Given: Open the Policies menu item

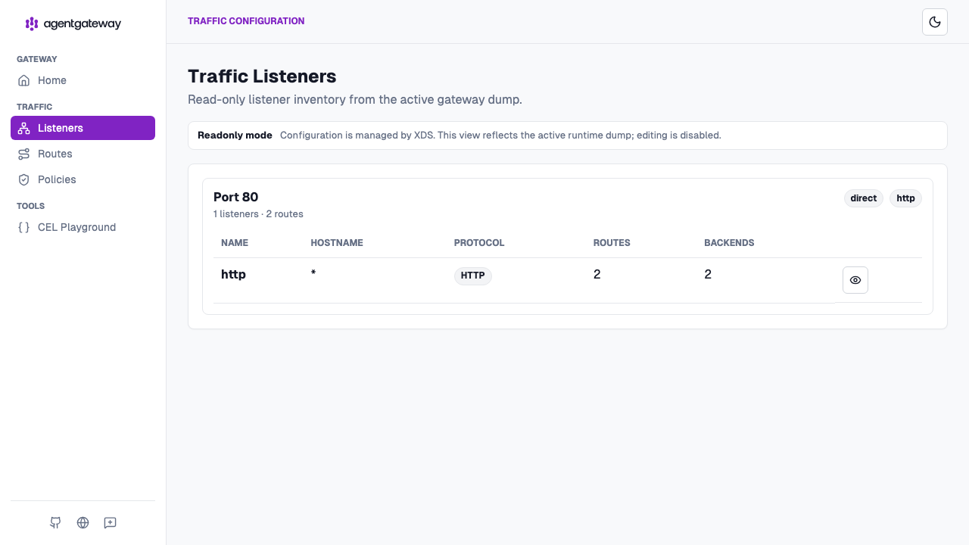Looking at the screenshot, I should tap(83, 179).
